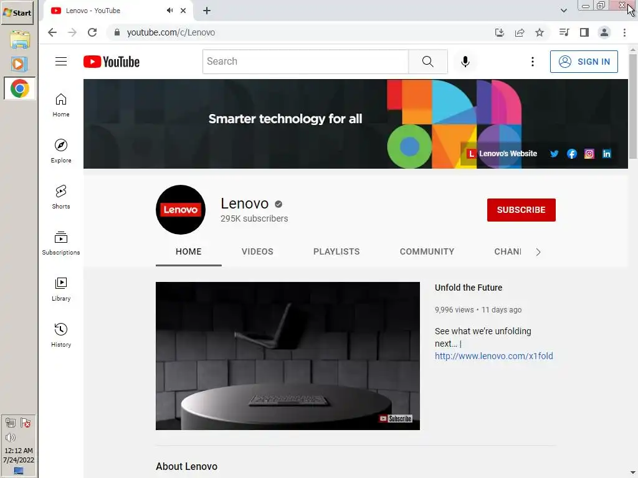The height and width of the screenshot is (478, 638).
Task: Open Explore in sidebar
Action: pyautogui.click(x=60, y=151)
